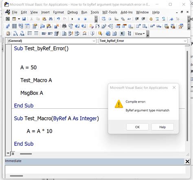
Task: Open the Format menu
Action: (x=58, y=12)
